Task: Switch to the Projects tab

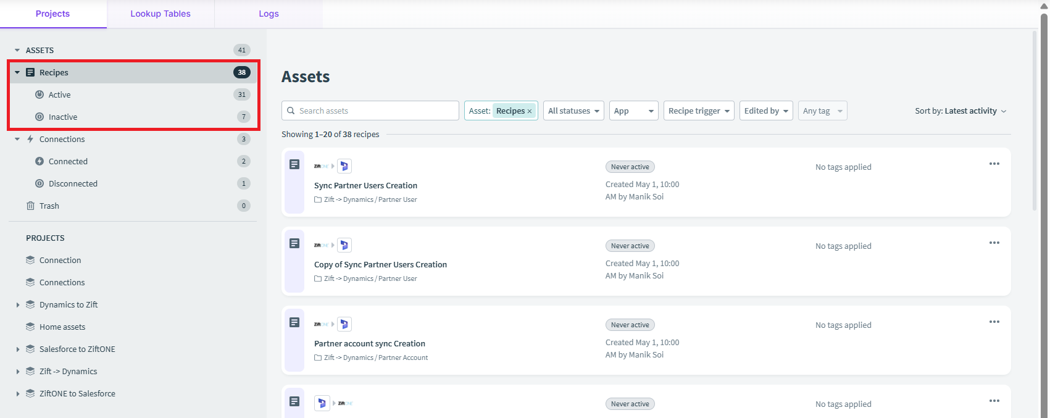Action: tap(53, 14)
